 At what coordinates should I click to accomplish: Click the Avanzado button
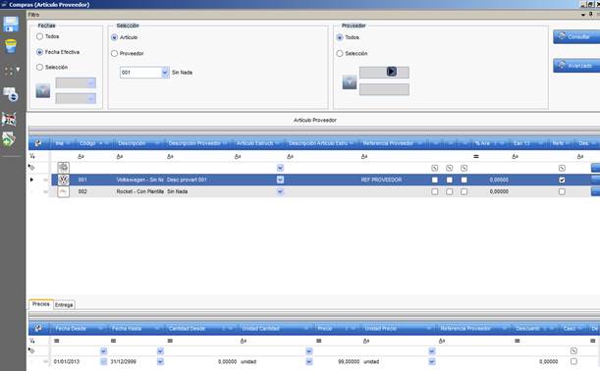pos(576,66)
